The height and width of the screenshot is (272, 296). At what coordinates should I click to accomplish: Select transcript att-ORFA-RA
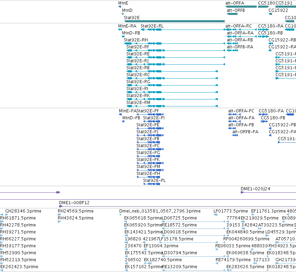tap(240, 33)
